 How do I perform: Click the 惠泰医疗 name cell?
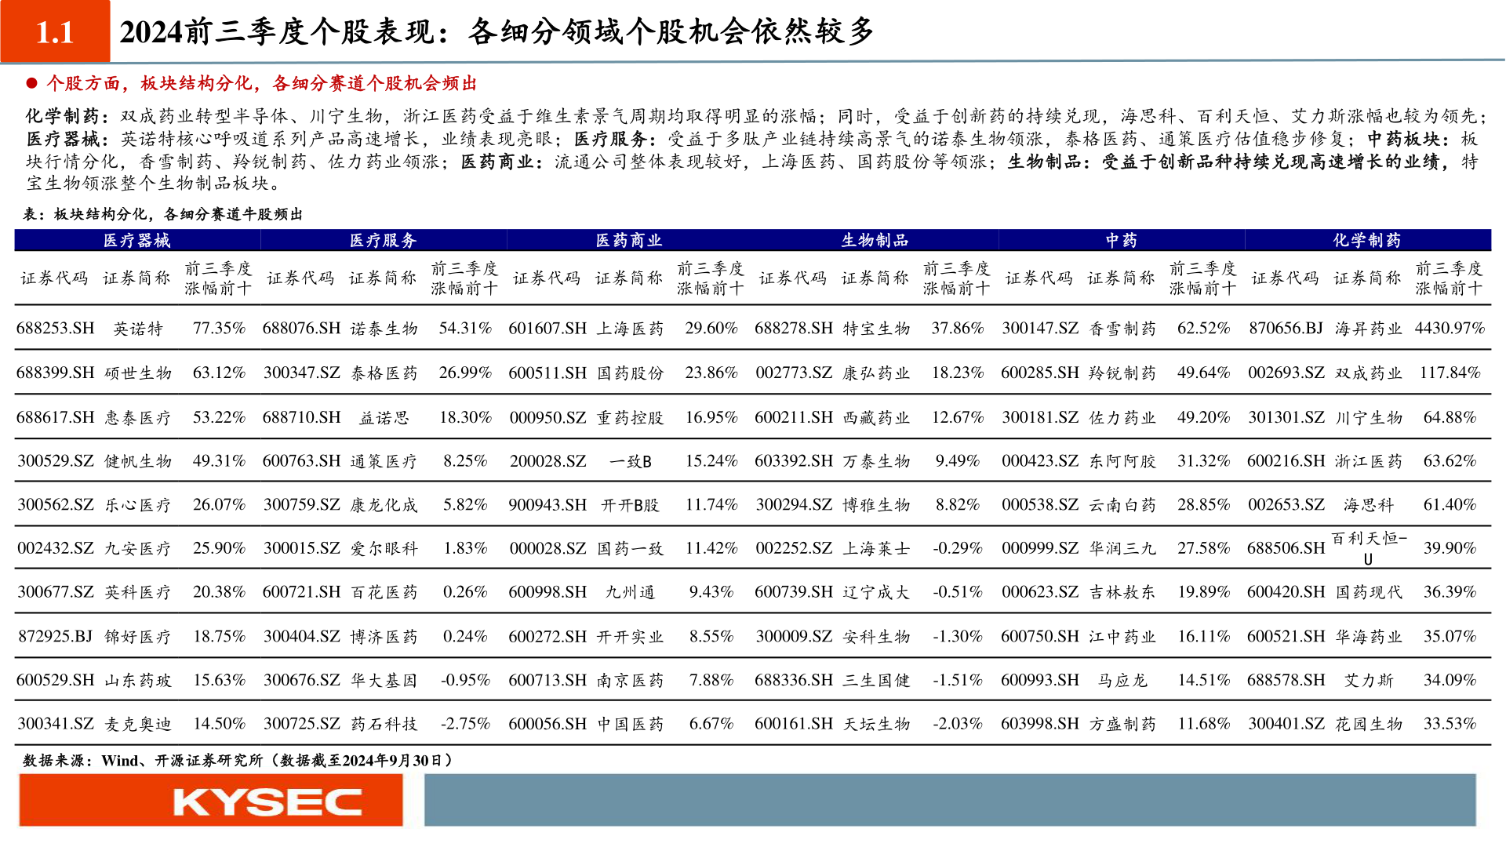138,418
